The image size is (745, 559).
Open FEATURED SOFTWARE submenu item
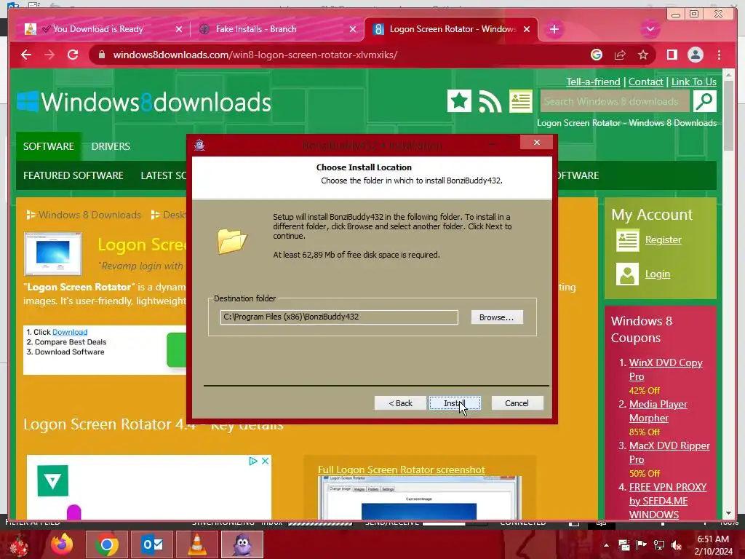(73, 175)
